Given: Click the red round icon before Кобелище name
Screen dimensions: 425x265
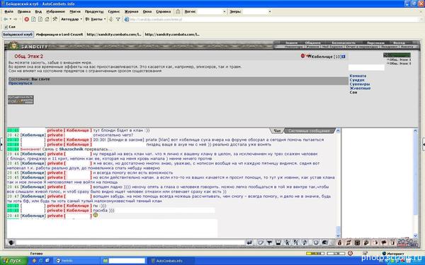Looking at the screenshot, I should (x=302, y=56).
